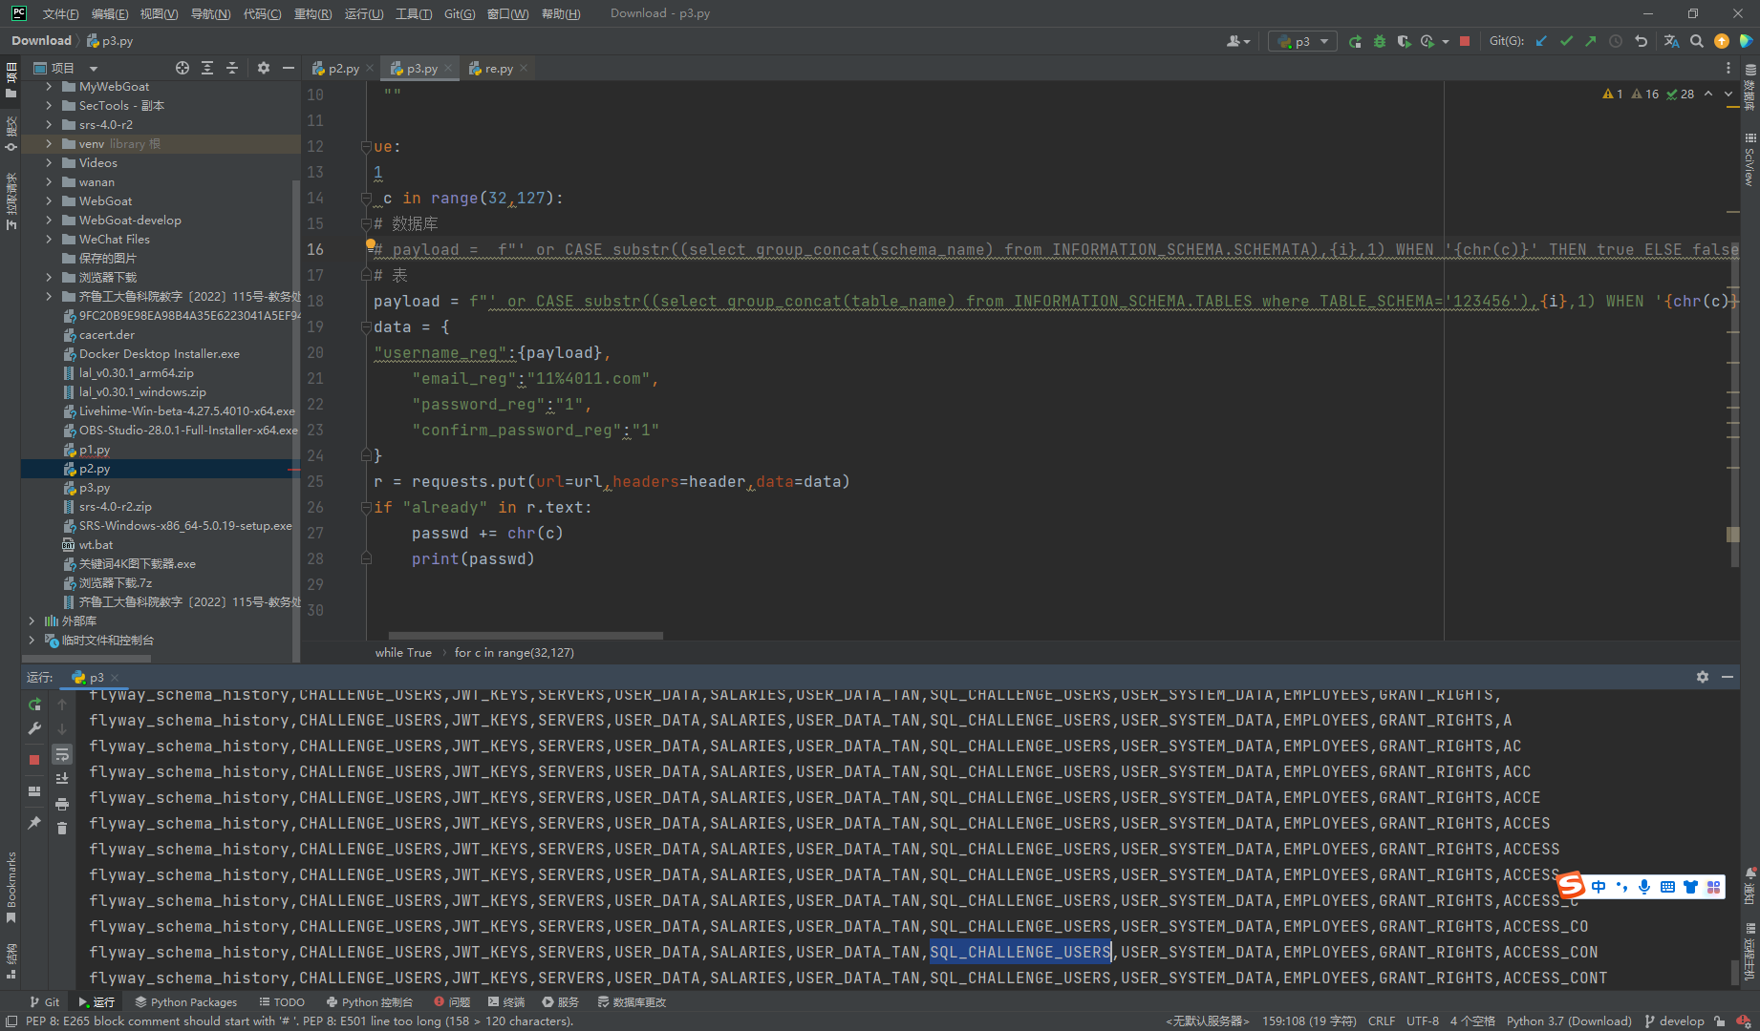Click the Git push arrow icon
This screenshot has height=1031, width=1760.
click(x=1591, y=41)
